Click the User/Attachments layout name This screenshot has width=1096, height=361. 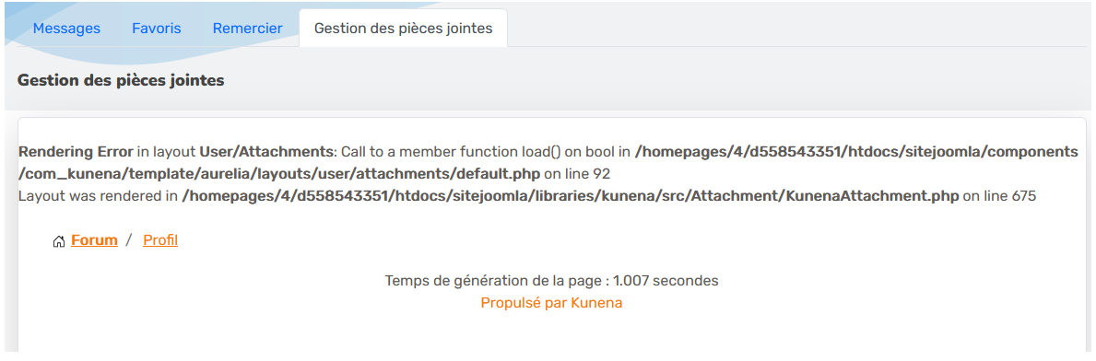tap(265, 152)
